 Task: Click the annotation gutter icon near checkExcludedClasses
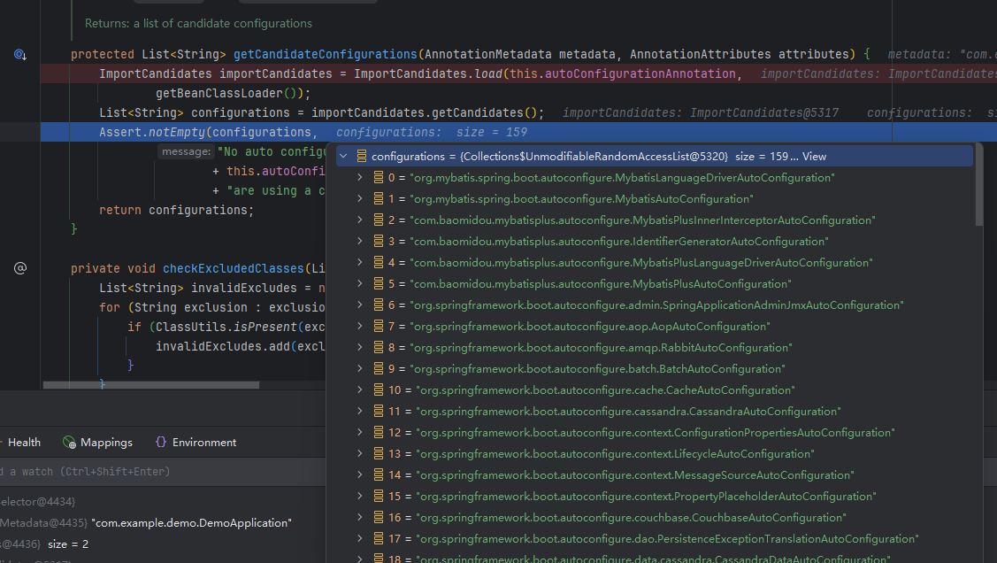coord(19,267)
